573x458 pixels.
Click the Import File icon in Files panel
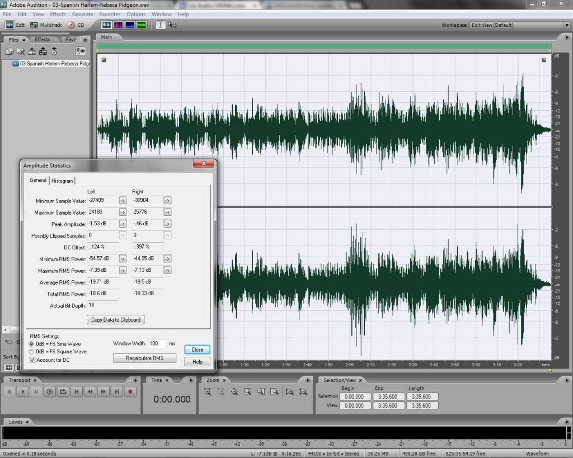click(9, 51)
